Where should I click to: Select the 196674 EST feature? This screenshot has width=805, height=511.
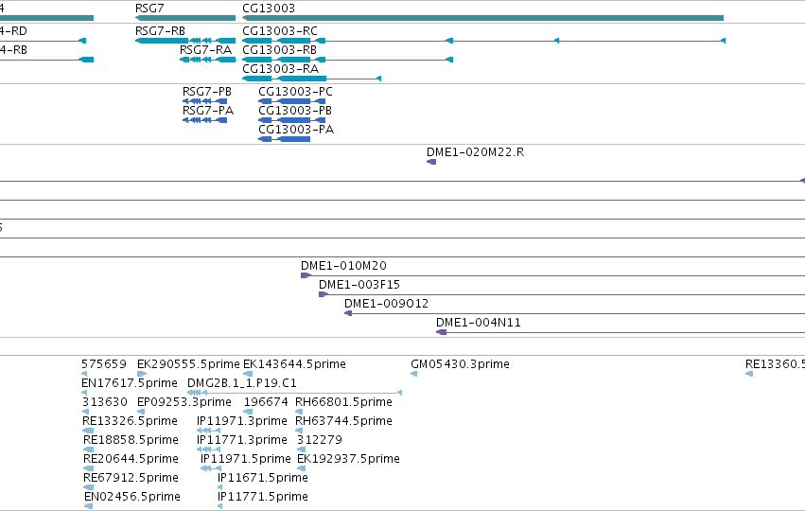(x=248, y=412)
